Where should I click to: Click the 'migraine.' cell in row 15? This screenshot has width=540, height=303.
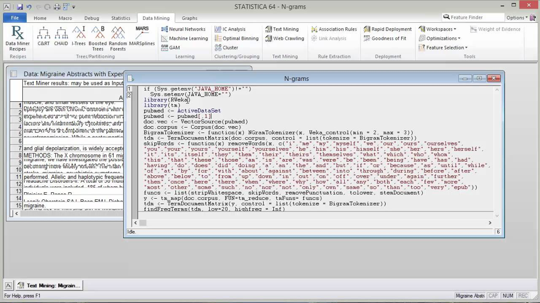tap(73, 206)
